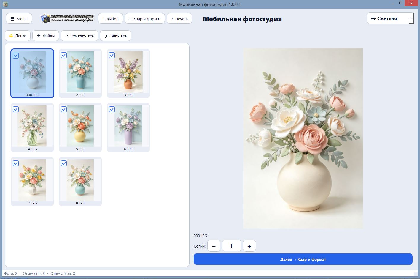The height and width of the screenshot is (279, 420).
Task: Deselect the 5.JPG checkbox
Action: (x=64, y=110)
